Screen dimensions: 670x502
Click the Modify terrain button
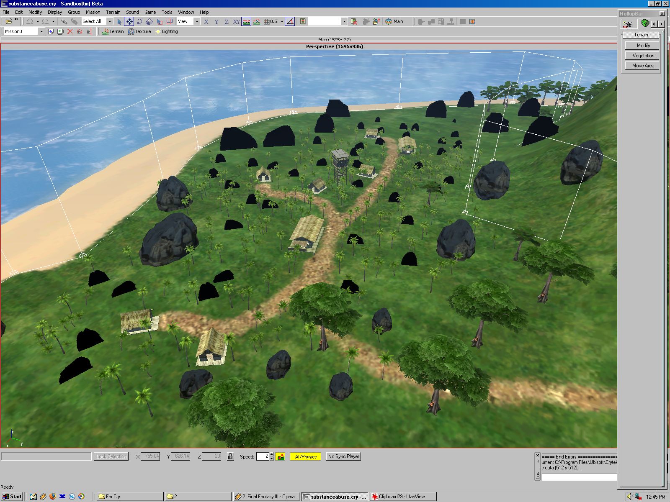tap(643, 46)
